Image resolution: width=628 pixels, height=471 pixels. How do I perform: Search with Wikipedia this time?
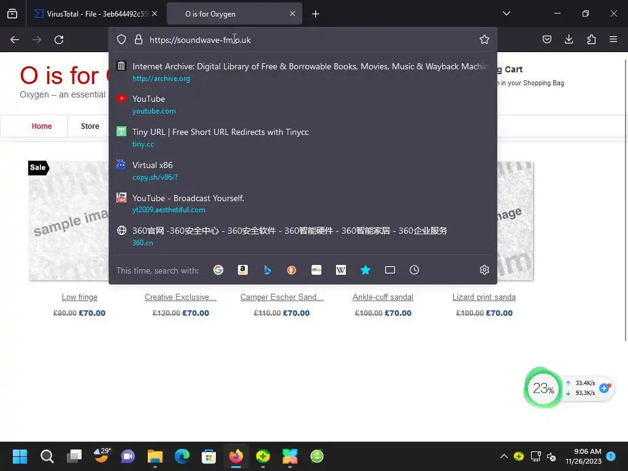341,270
